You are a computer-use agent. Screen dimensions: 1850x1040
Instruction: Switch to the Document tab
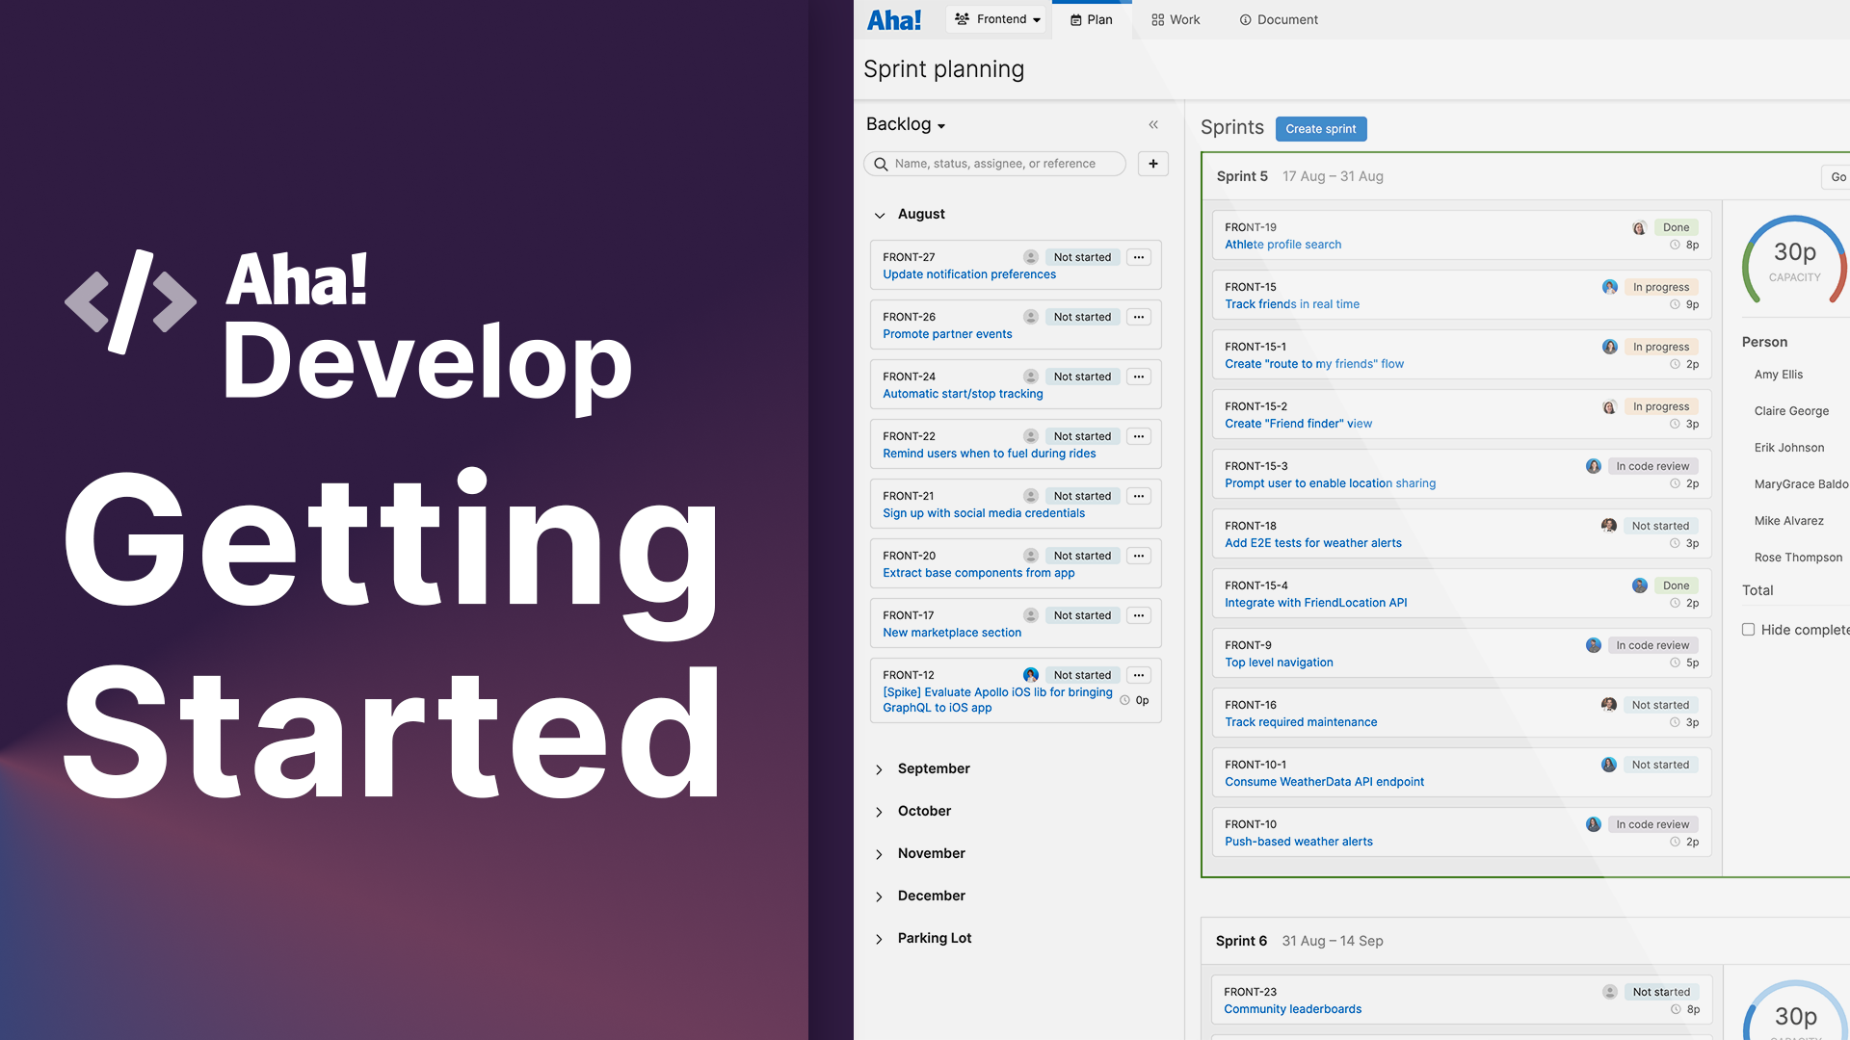(1278, 19)
